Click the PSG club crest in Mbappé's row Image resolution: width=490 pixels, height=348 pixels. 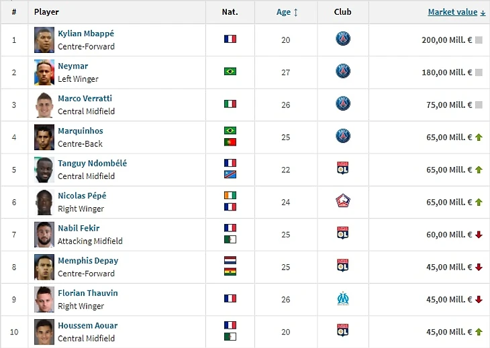pyautogui.click(x=343, y=40)
